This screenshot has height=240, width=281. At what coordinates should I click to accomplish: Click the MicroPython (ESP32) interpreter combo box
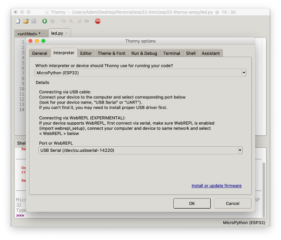coord(140,73)
